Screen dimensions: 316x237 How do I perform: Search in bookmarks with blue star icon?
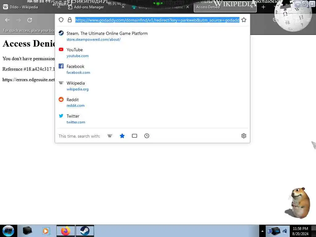[122, 136]
